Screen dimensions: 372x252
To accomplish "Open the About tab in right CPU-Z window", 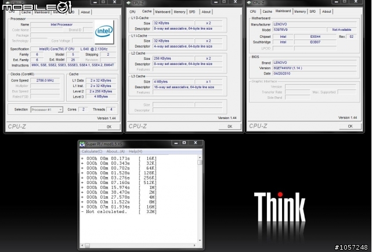I will tap(327, 12).
